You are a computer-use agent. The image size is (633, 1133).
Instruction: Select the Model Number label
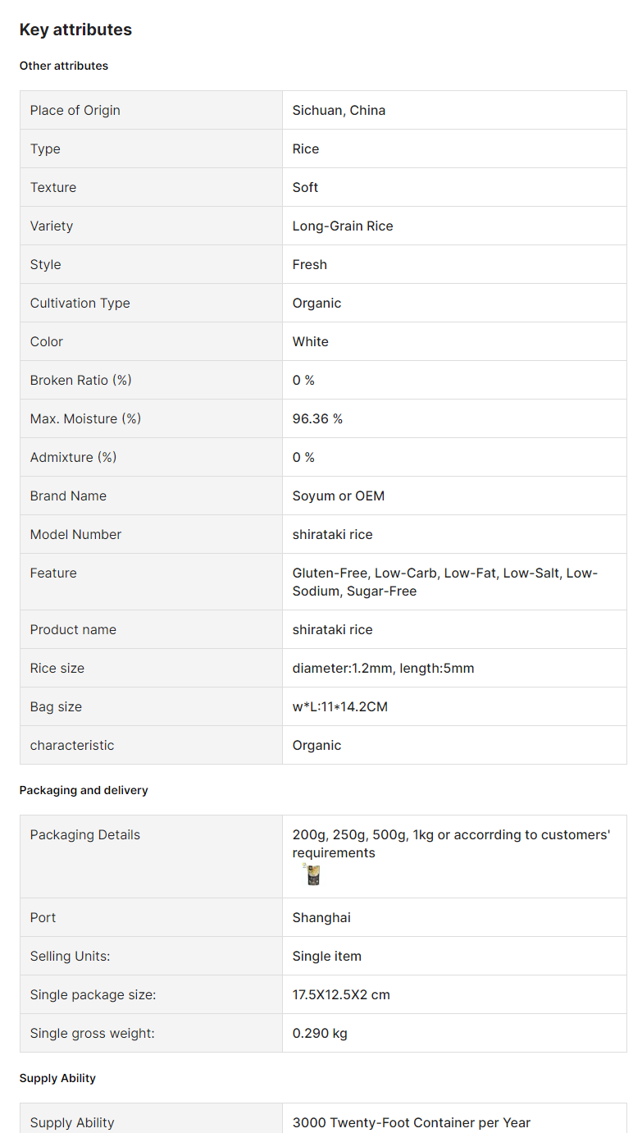(75, 534)
